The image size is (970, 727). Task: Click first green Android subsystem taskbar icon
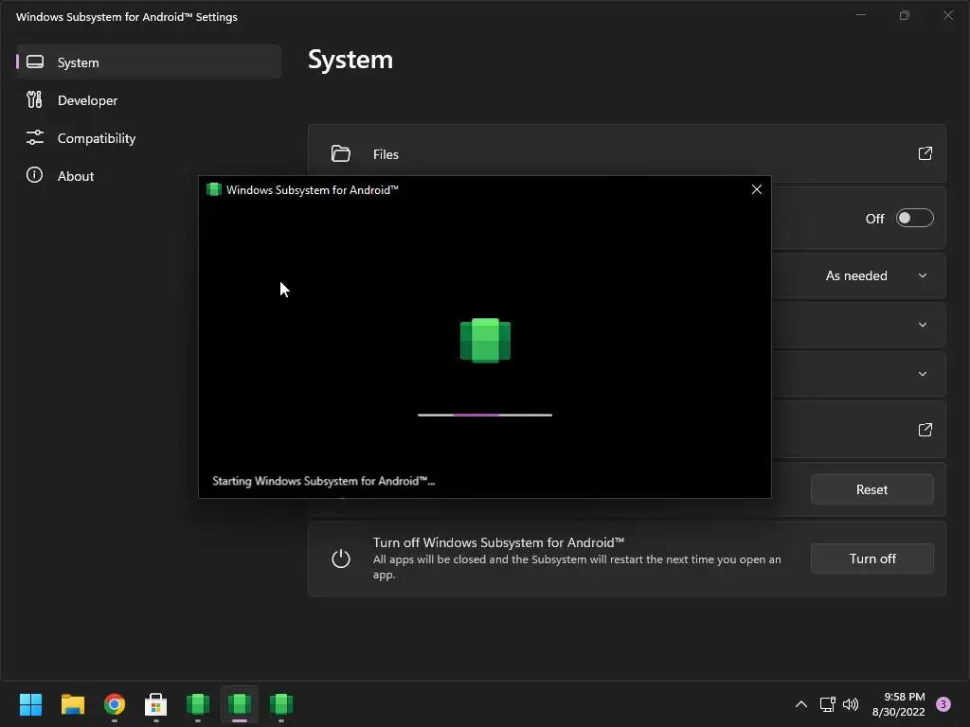198,704
